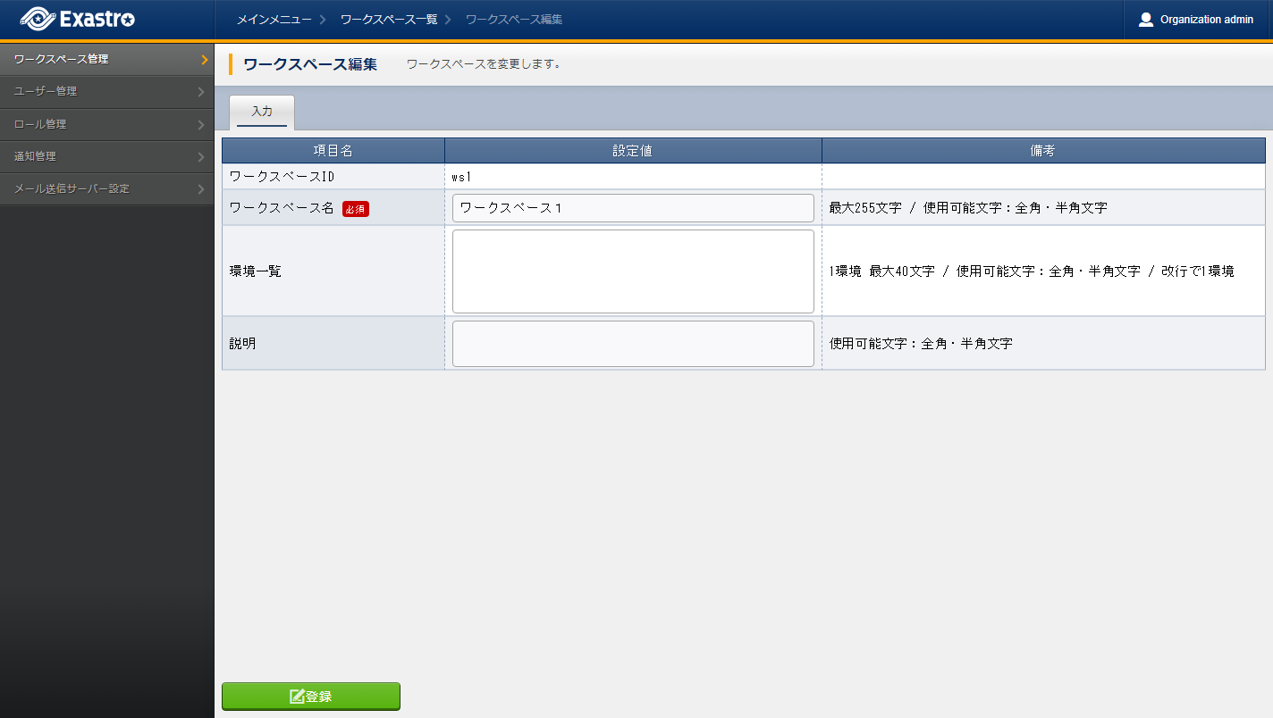The height and width of the screenshot is (718, 1273).
Task: Focus the ワークスペース名 text field
Action: tap(633, 208)
